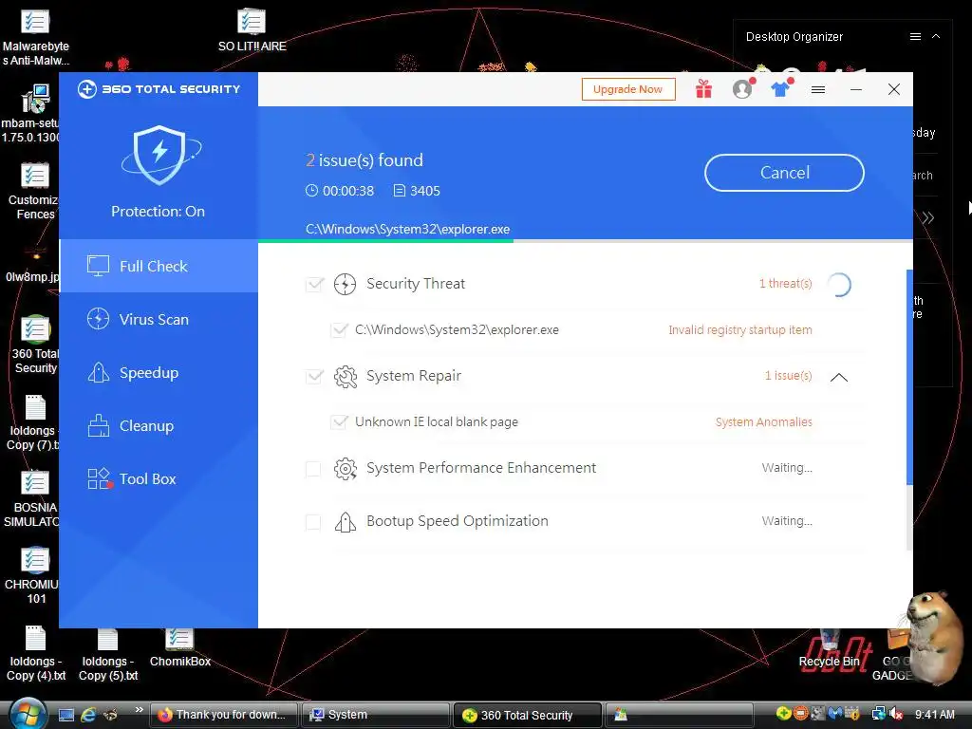
Task: Open Malwarebytes Anti-Malware desktop icon
Action: tap(35, 36)
